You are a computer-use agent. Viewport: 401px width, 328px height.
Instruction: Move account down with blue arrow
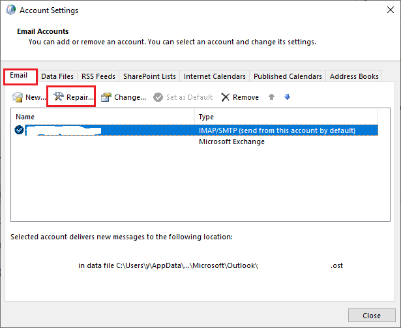click(287, 97)
